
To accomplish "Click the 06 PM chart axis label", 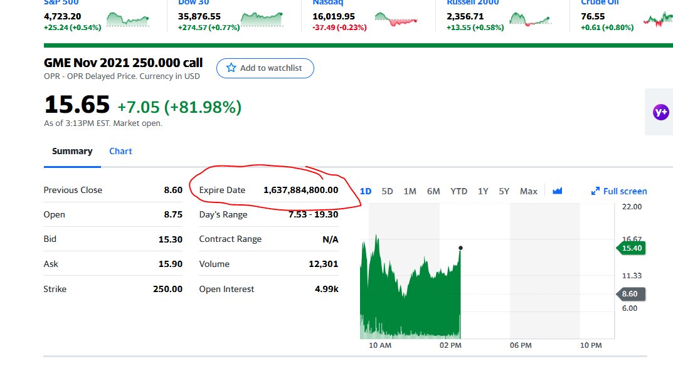I will tap(521, 345).
